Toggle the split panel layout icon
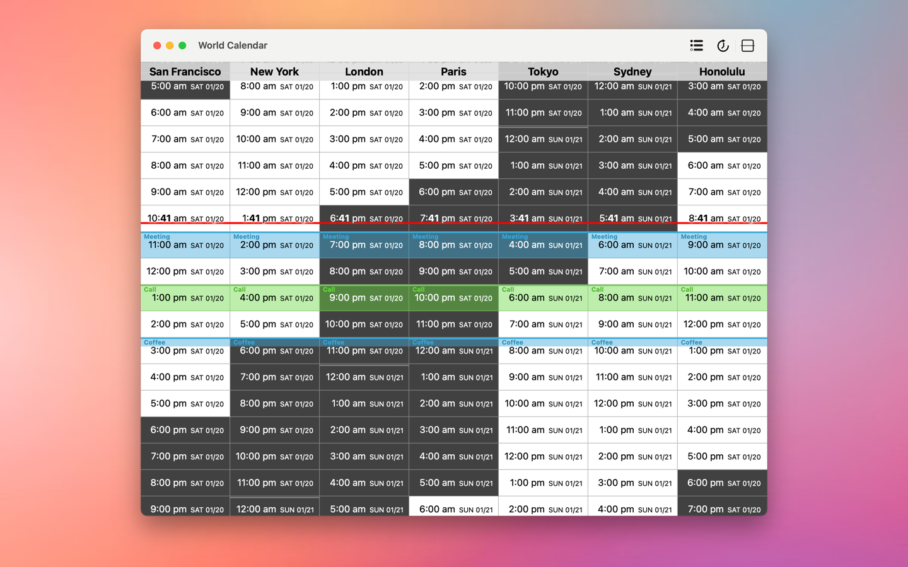Image resolution: width=908 pixels, height=567 pixels. point(748,45)
